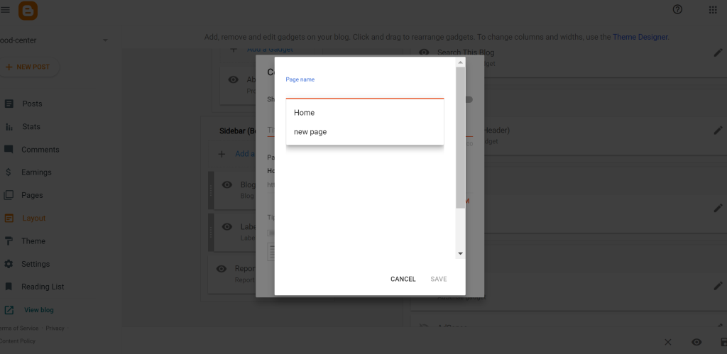Open the Theme section in sidebar
This screenshot has width=727, height=354.
pyautogui.click(x=33, y=241)
